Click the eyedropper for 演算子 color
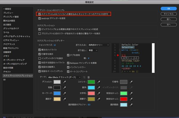 [99, 99]
